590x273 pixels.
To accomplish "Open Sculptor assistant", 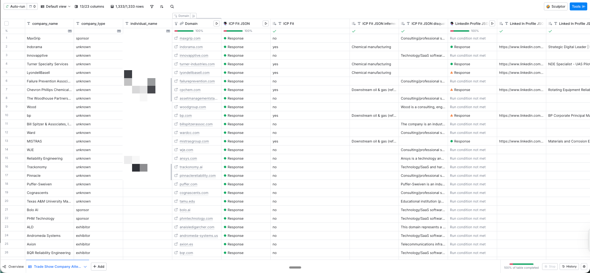I will 556,6.
